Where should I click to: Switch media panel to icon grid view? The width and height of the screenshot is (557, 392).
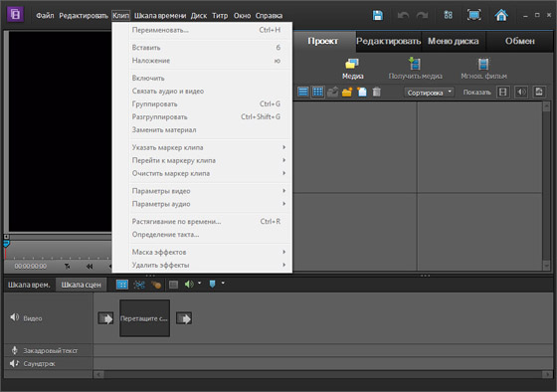[x=317, y=93]
